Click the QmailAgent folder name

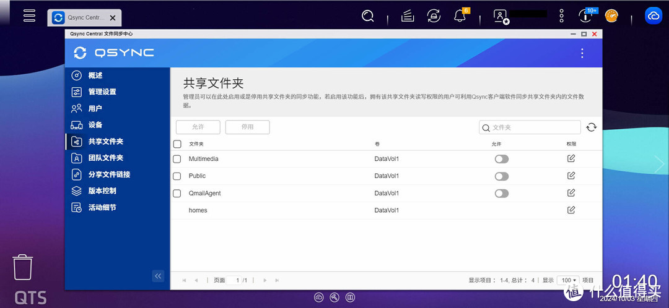coord(205,194)
